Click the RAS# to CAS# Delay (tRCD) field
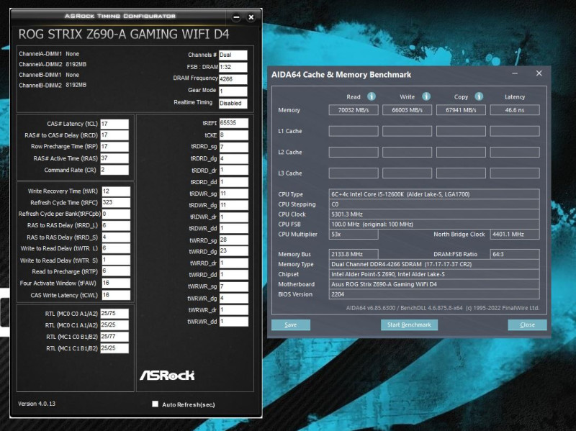Image resolution: width=576 pixels, height=431 pixels. click(x=114, y=135)
